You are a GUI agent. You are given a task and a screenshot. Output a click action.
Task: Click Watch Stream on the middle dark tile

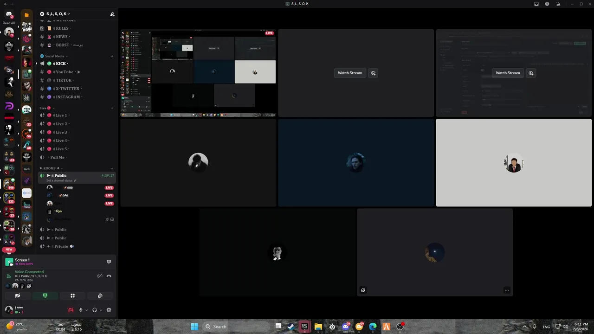coord(350,73)
